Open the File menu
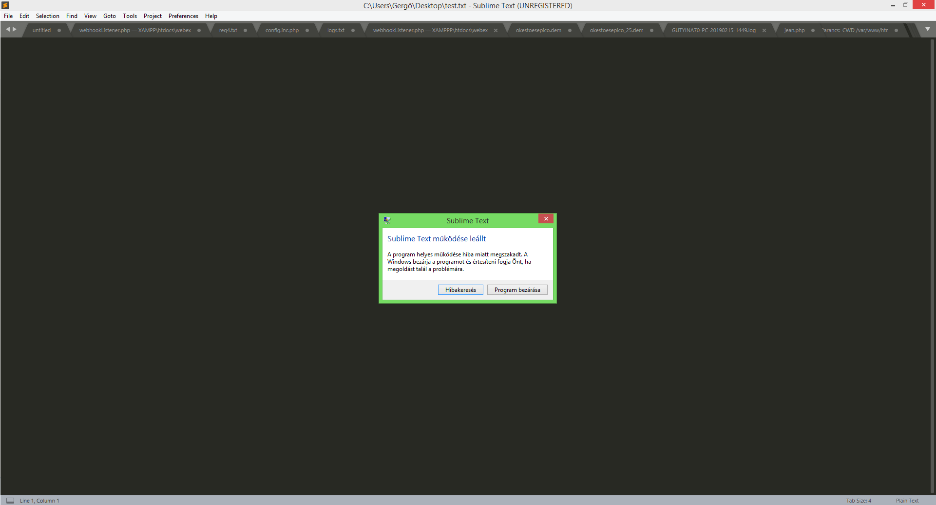Screen dimensions: 936x505 pyautogui.click(x=8, y=16)
